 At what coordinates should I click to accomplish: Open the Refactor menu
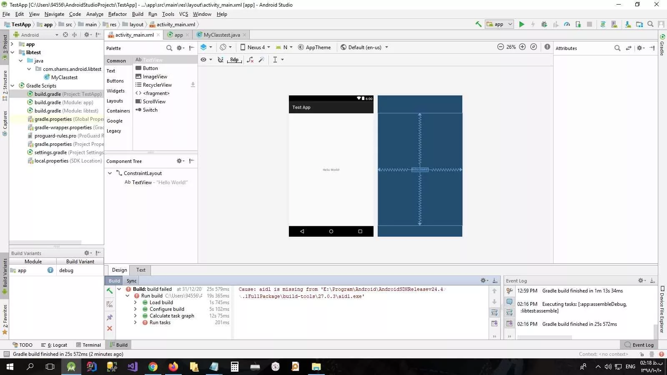[x=118, y=14]
